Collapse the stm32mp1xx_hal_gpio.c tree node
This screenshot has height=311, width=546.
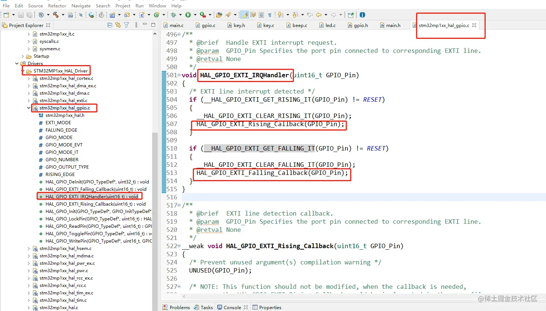pyautogui.click(x=29, y=108)
